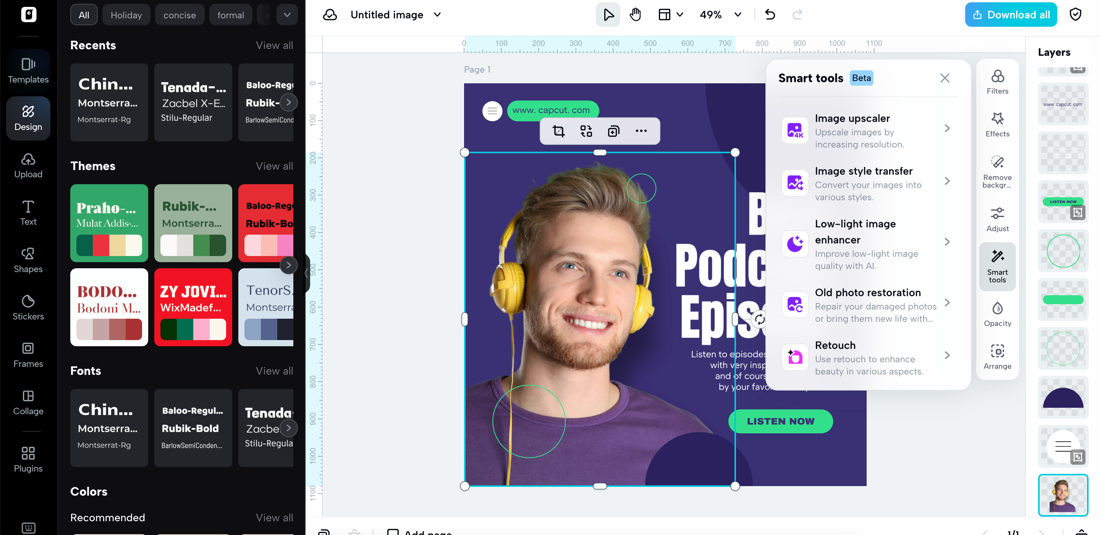Open Old photo restoration tool

pyautogui.click(x=868, y=305)
